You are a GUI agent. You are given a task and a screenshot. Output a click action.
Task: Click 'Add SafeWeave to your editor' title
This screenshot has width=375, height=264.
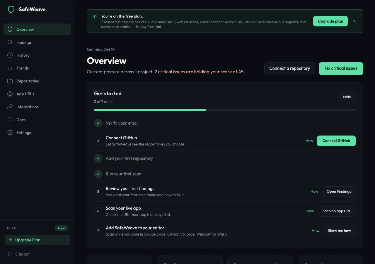click(135, 228)
